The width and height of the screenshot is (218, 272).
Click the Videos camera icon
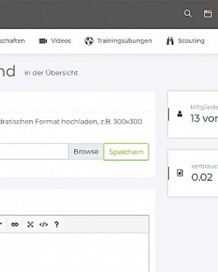click(43, 41)
